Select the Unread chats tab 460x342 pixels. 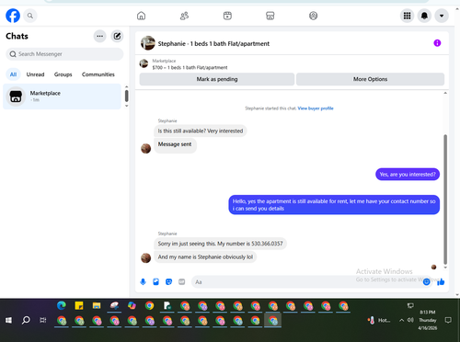click(35, 74)
